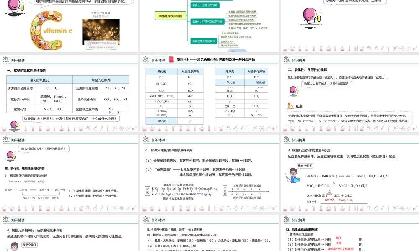Select the slide 四、氧化还原反应的规律
The width and height of the screenshot is (419, 251).
[350, 233]
